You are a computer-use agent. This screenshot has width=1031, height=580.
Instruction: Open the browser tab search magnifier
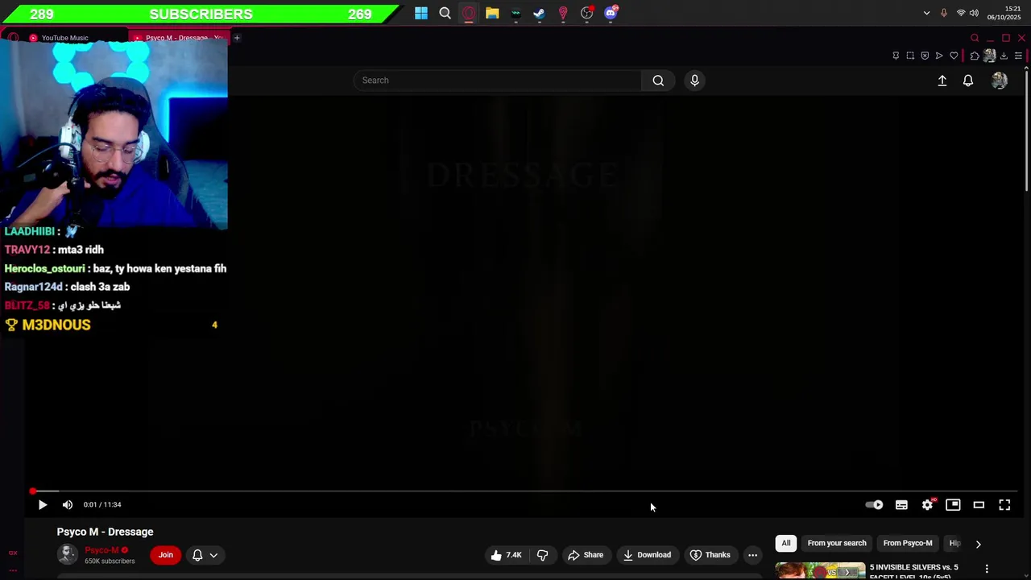coord(975,38)
